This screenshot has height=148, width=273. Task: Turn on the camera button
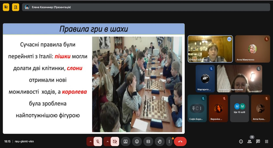pos(115,142)
